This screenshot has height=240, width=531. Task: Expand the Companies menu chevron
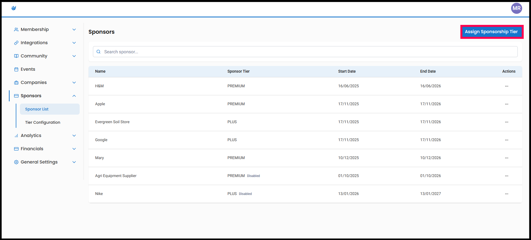pos(74,83)
